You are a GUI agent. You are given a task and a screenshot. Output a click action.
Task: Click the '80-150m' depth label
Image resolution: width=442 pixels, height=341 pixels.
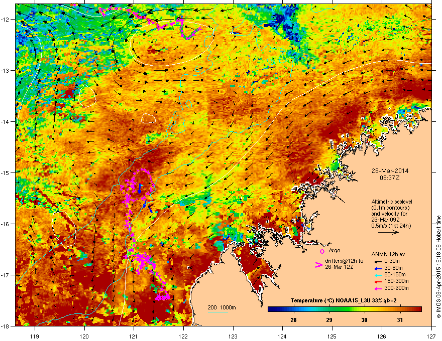(395, 274)
